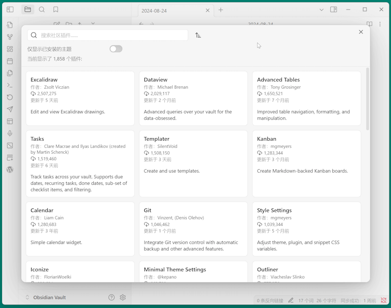Image resolution: width=391 pixels, height=308 pixels.
Task: Click the dice random note icon
Action: click(x=10, y=146)
